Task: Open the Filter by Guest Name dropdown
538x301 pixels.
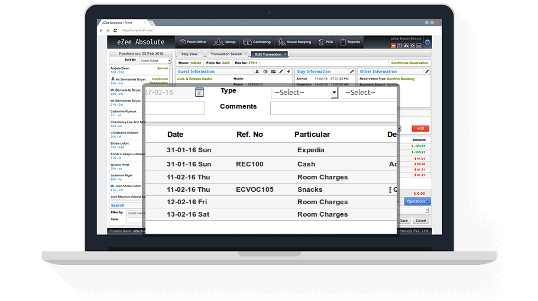Action: [136, 213]
